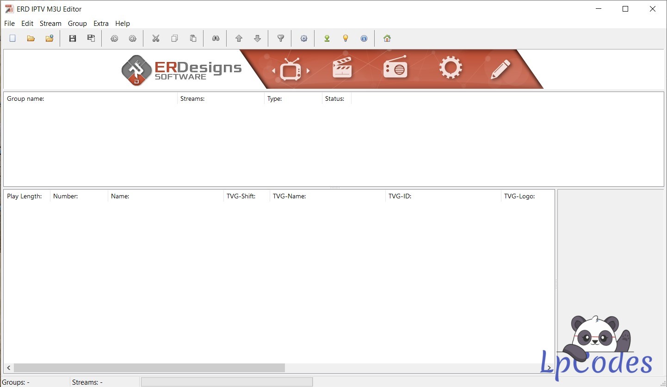
Task: Open the File menu
Action: pos(9,24)
